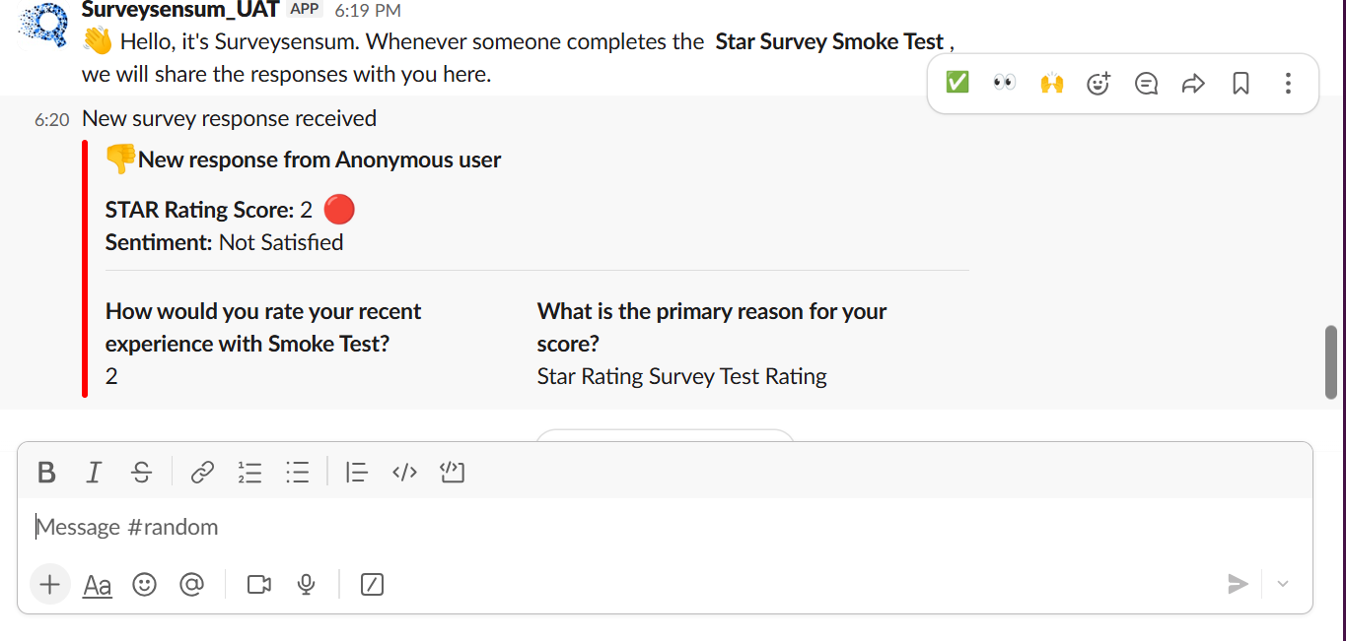
Task: Record an audio clip
Action: point(307,585)
